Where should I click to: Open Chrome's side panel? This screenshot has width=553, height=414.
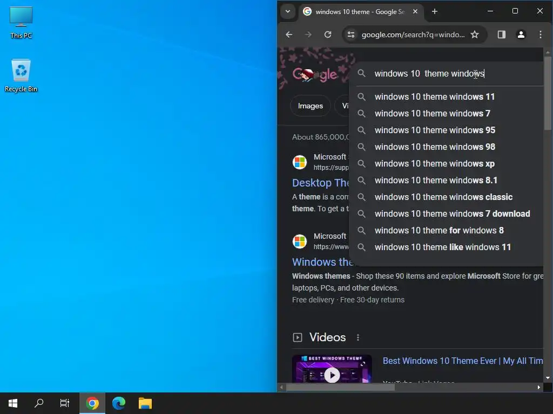click(x=502, y=34)
